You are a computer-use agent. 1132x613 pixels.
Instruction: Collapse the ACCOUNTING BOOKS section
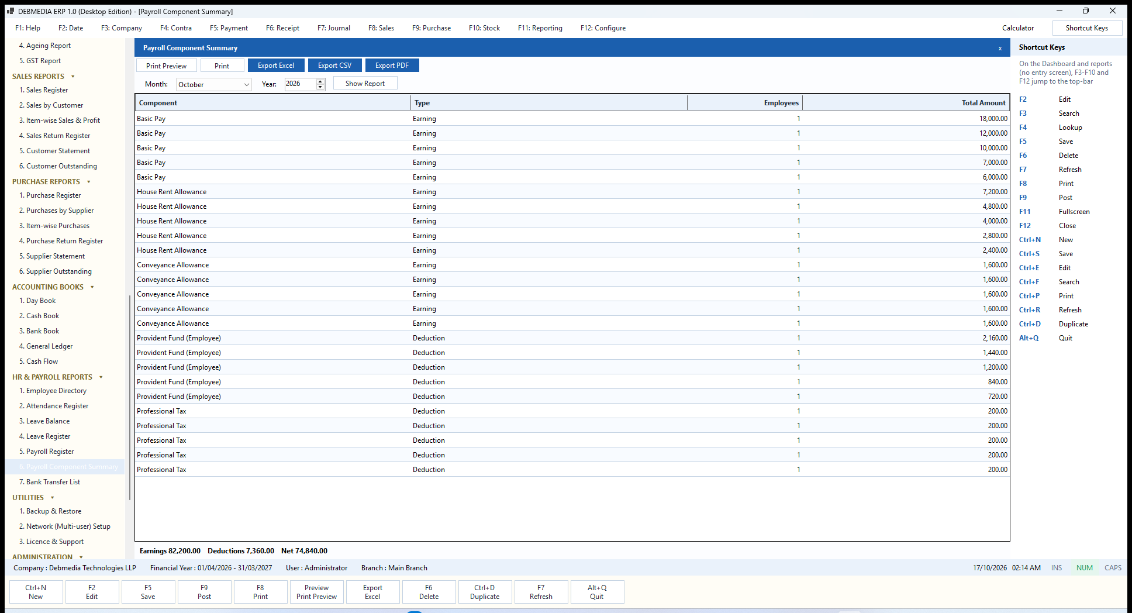pyautogui.click(x=92, y=287)
